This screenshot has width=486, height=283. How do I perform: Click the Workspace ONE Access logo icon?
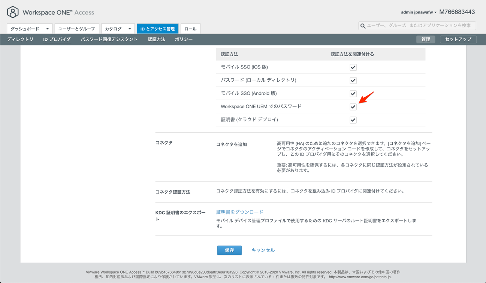(13, 12)
